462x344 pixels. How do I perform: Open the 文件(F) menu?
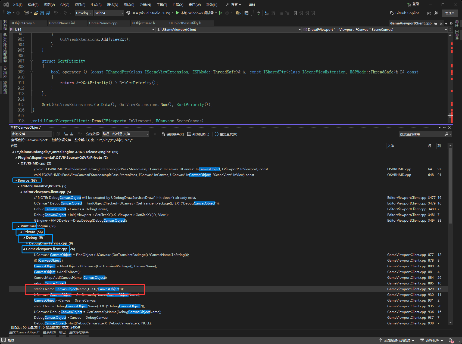[x=17, y=5]
